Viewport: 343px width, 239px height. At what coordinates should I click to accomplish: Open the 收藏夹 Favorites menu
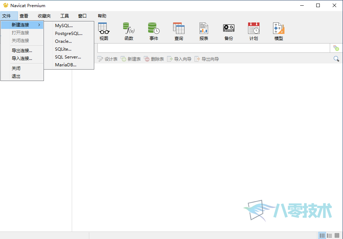(x=44, y=16)
